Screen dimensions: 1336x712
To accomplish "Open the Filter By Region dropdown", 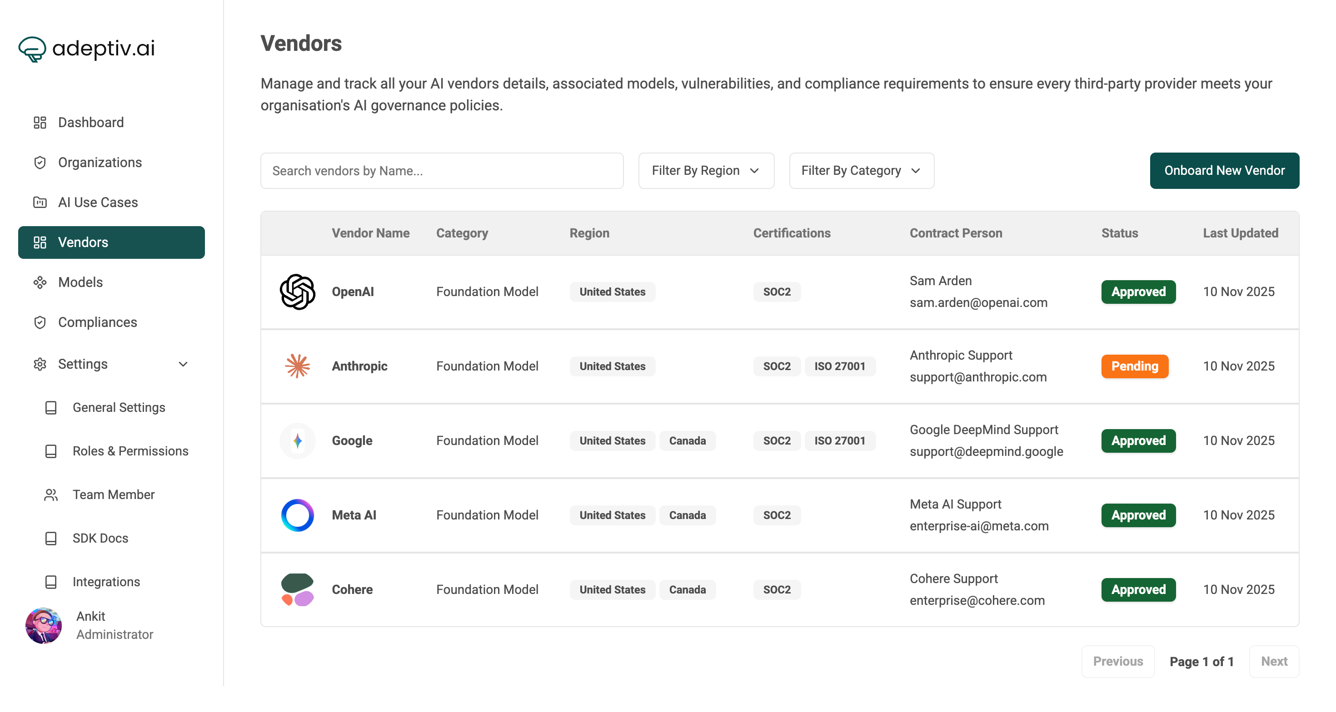I will 706,170.
